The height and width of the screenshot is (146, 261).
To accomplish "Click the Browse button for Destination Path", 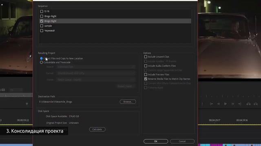I will tap(128, 102).
